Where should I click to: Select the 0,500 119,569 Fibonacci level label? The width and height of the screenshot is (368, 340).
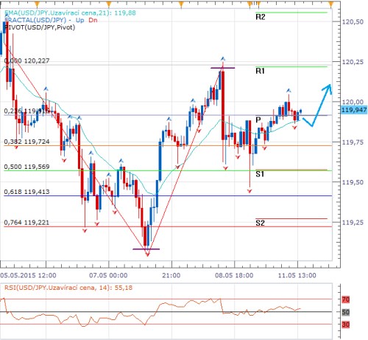click(x=26, y=167)
